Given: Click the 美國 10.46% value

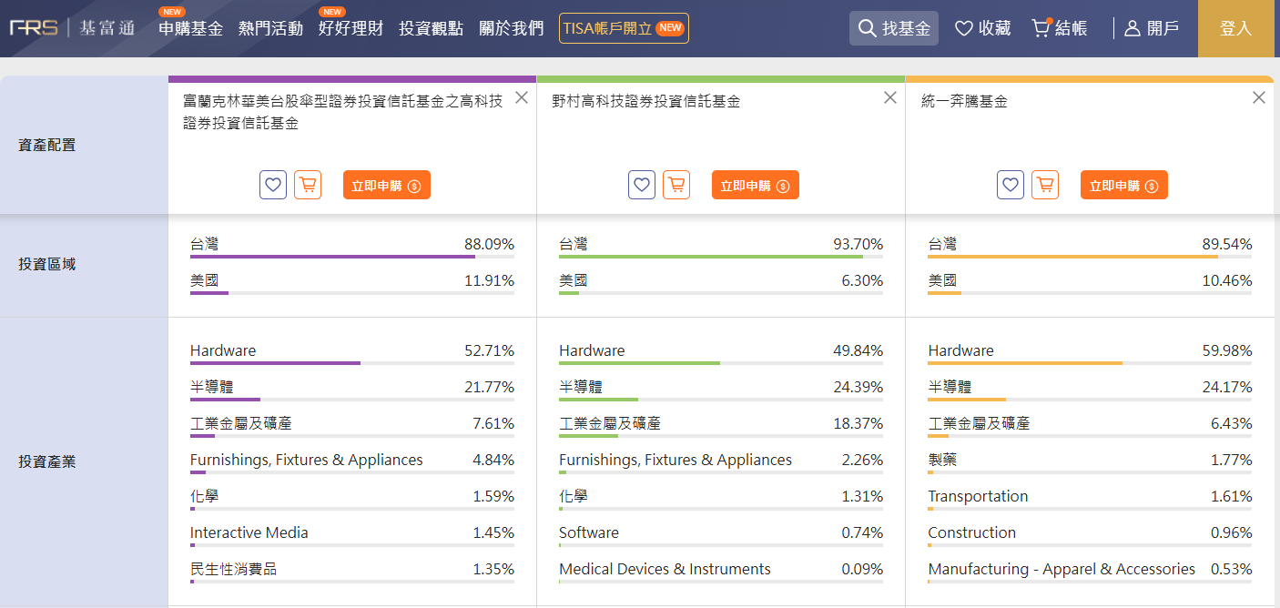Looking at the screenshot, I should pyautogui.click(x=1226, y=280).
